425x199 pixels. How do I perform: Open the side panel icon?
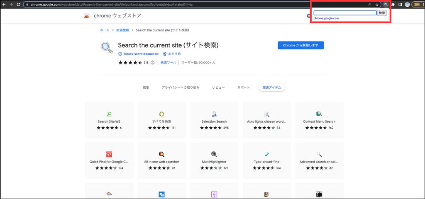pyautogui.click(x=400, y=5)
